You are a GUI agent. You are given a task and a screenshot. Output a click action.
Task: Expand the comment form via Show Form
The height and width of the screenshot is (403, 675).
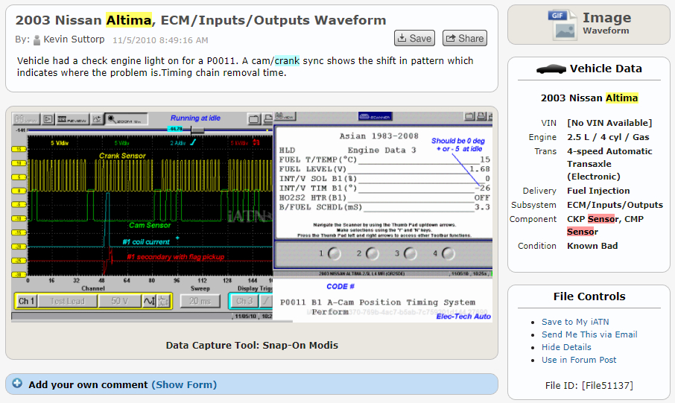(184, 384)
